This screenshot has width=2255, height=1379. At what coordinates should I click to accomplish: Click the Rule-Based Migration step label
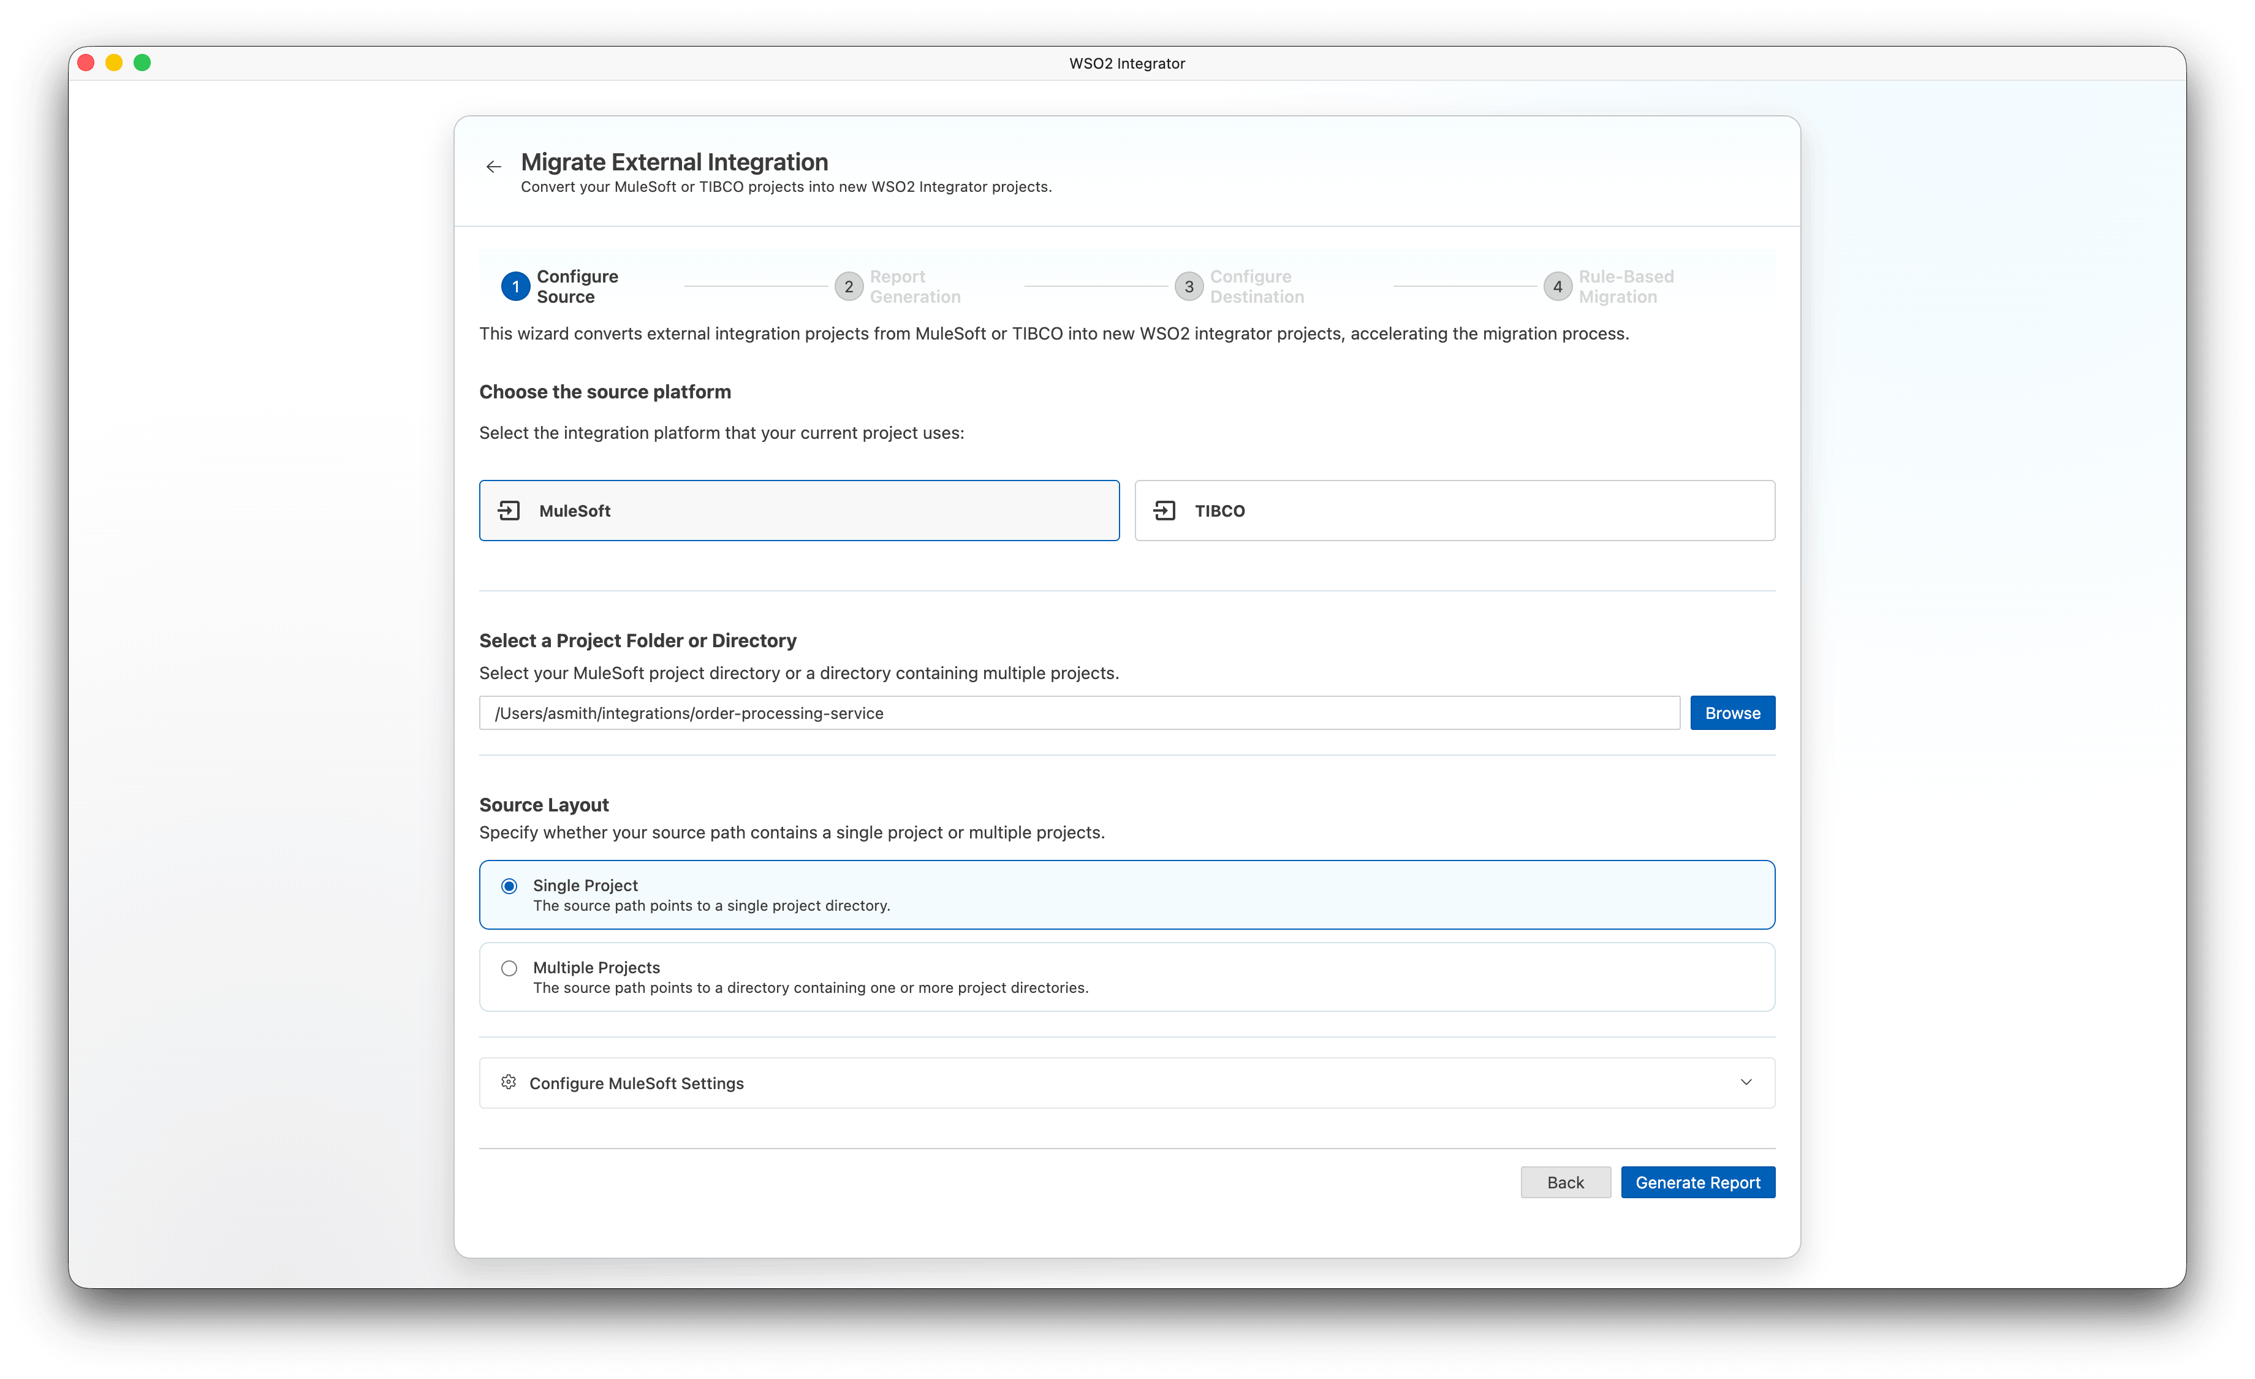(1625, 286)
